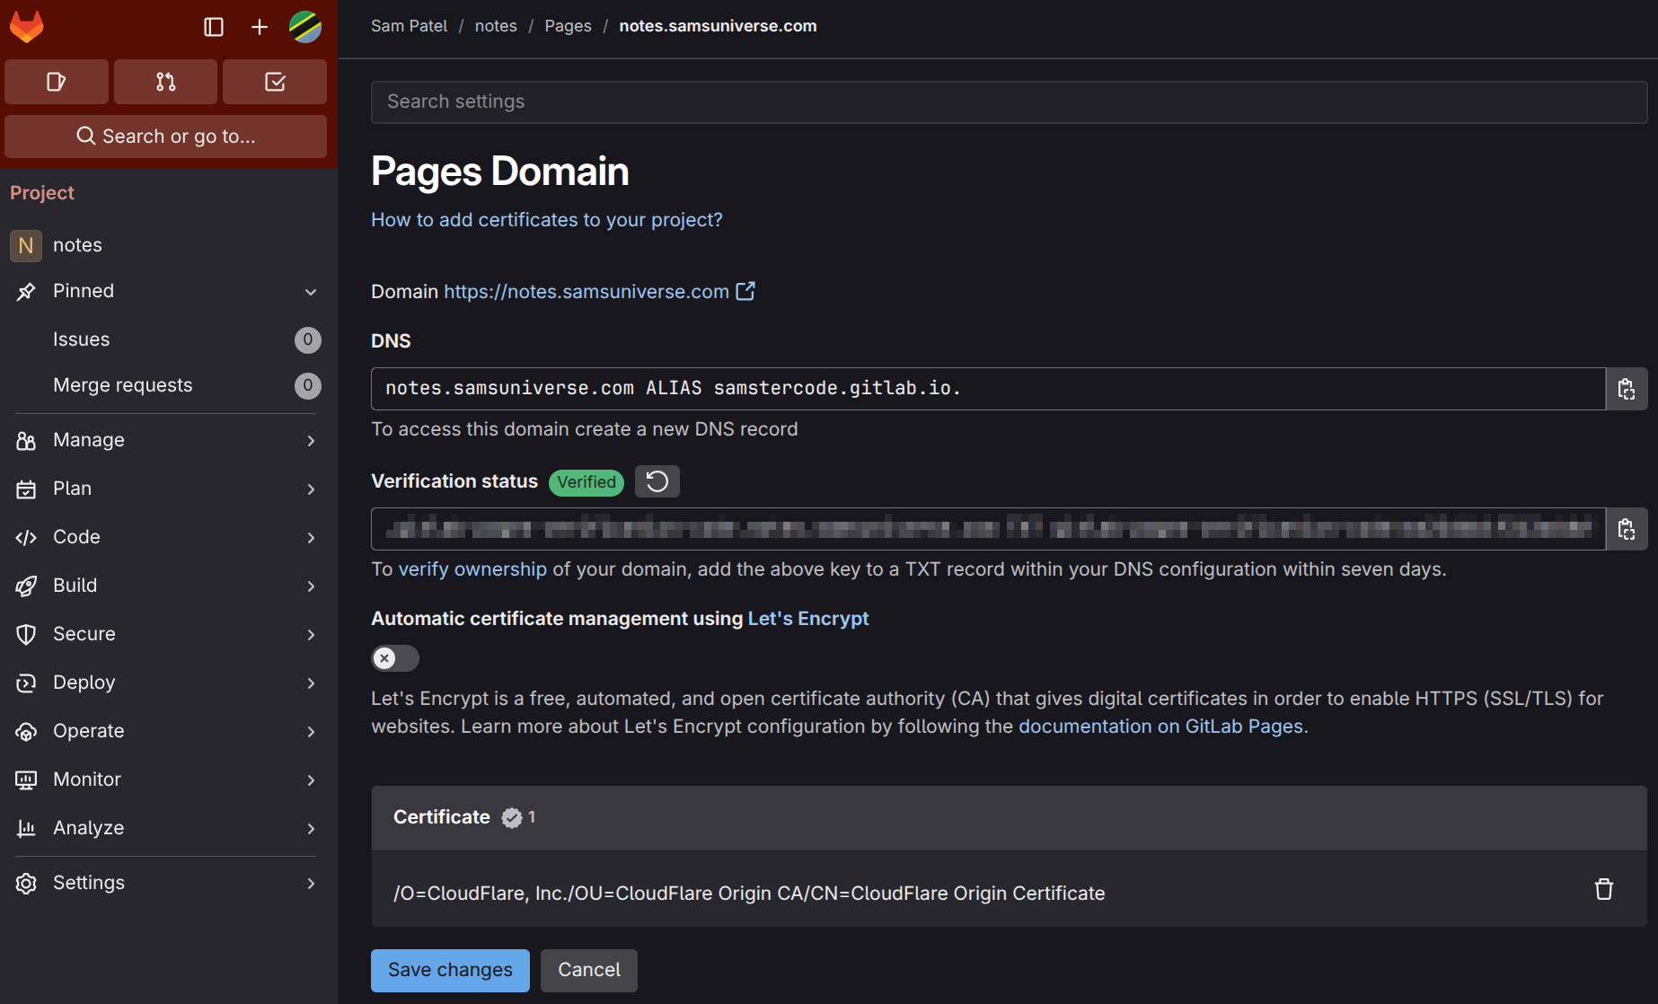Click external link icon beside domain
The image size is (1658, 1004).
click(745, 291)
